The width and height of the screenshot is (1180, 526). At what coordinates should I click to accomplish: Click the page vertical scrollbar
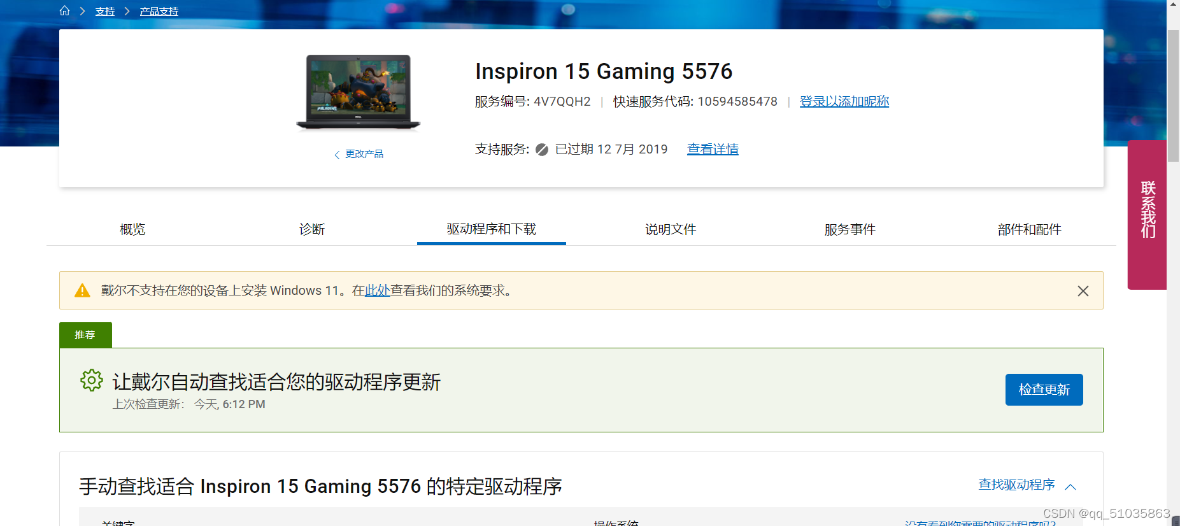click(1173, 96)
